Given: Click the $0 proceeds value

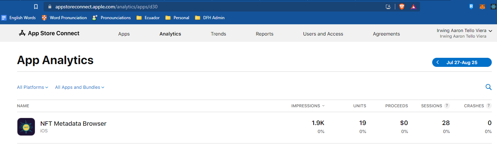Looking at the screenshot, I should (x=404, y=123).
